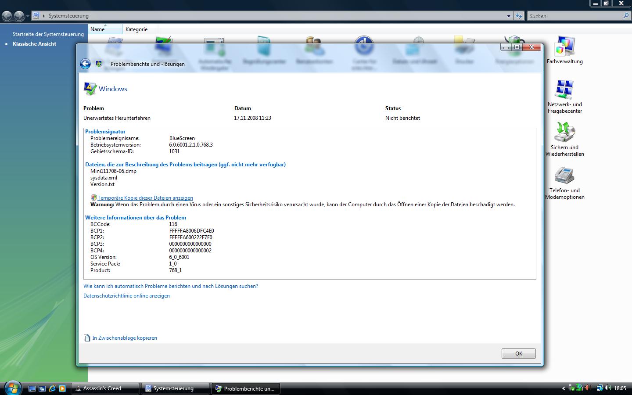Click the tray icon with green checkmark
632x395 pixels.
(x=571, y=388)
